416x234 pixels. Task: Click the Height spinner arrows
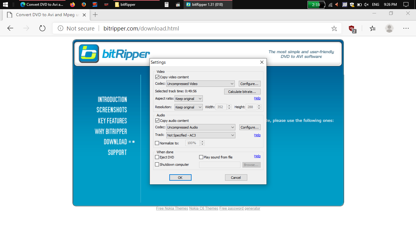(259, 107)
